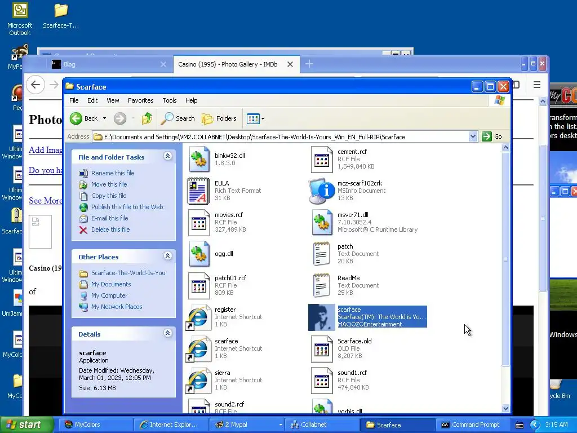Click Move this file link
Viewport: 577px width, 433px height.
coord(109,184)
